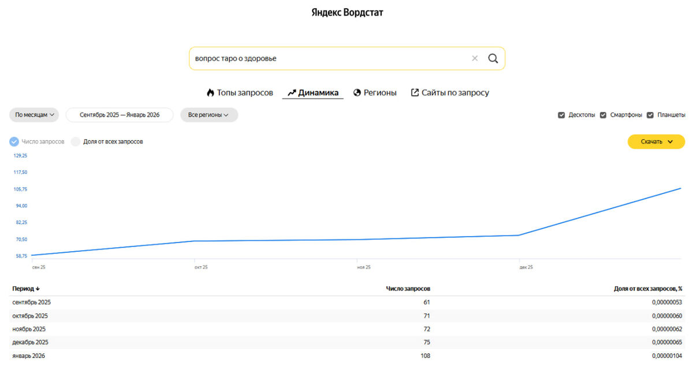Click the value 61 in the table
Image resolution: width=693 pixels, height=373 pixels.
[427, 302]
